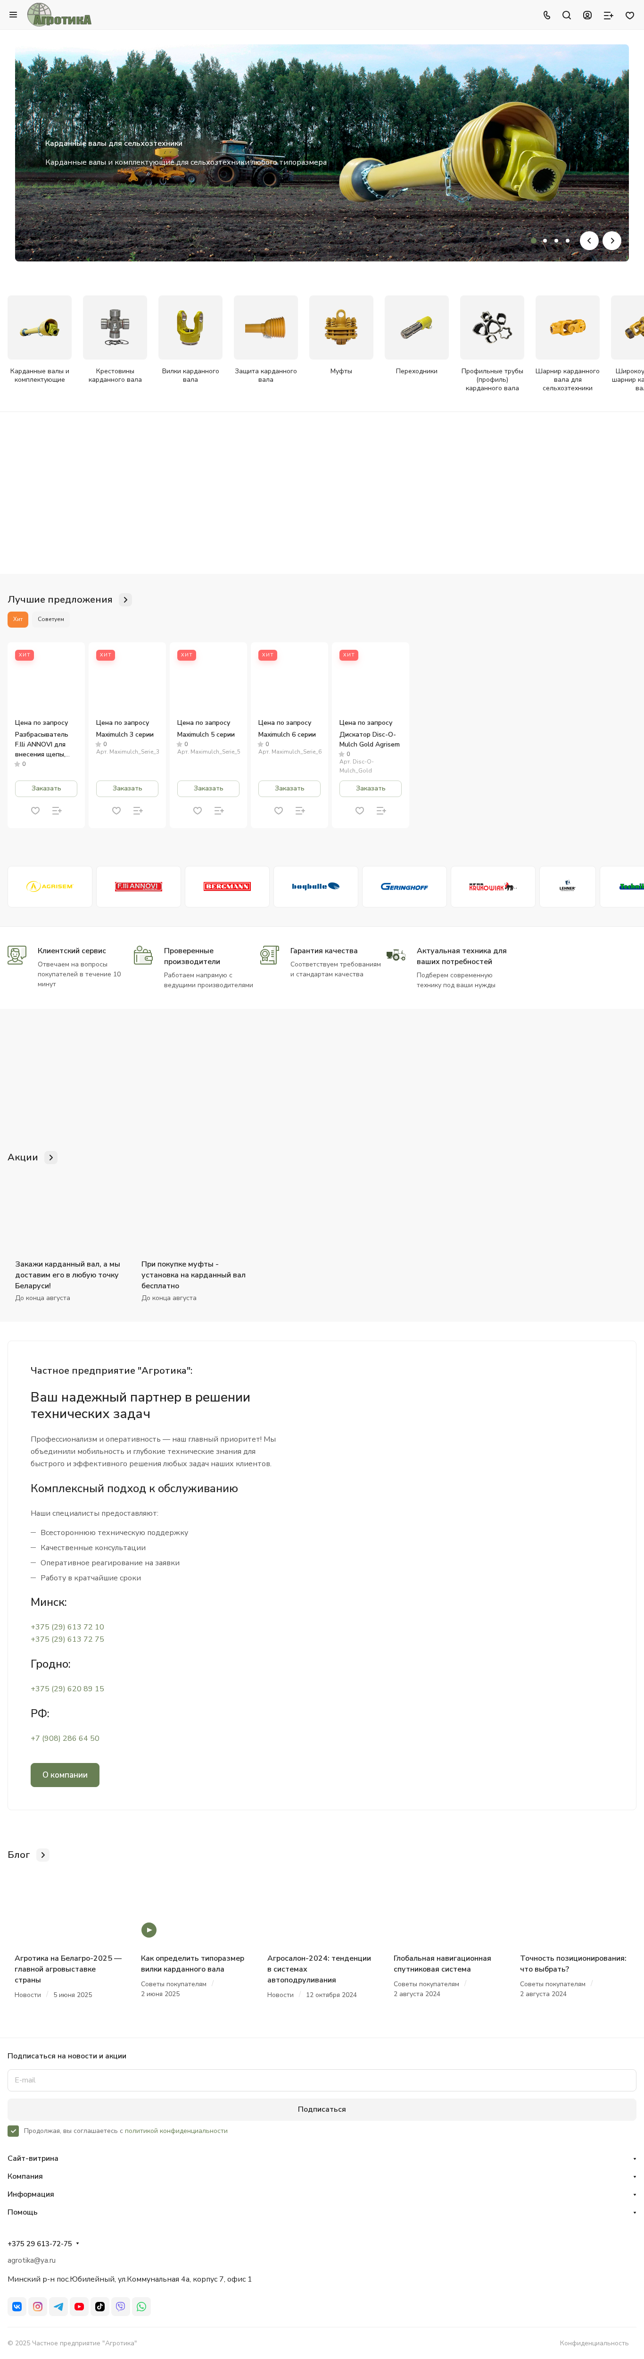Toggle privacy policy consent checkbox
The image size is (644, 2359).
[13, 2131]
